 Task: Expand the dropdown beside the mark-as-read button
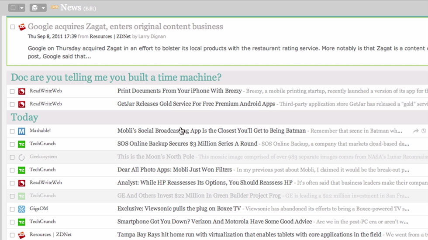click(x=43, y=8)
